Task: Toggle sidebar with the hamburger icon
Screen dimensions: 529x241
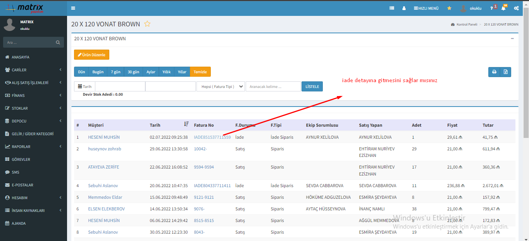Action: [x=73, y=8]
